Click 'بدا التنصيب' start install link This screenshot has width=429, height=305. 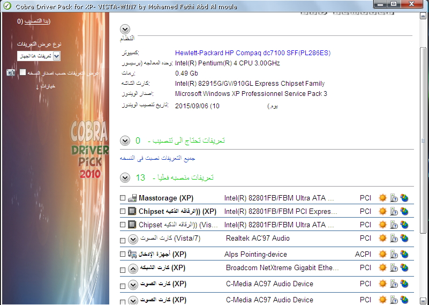37,21
